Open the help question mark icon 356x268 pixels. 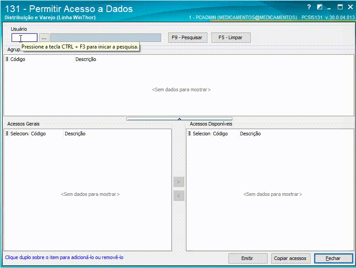click(x=309, y=7)
